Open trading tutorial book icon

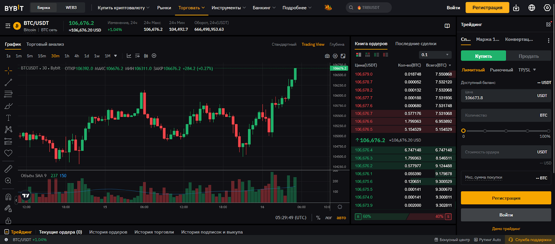(447, 26)
